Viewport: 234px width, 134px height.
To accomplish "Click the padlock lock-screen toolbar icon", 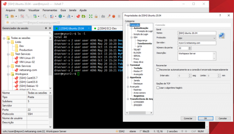I will [x=96, y=16].
